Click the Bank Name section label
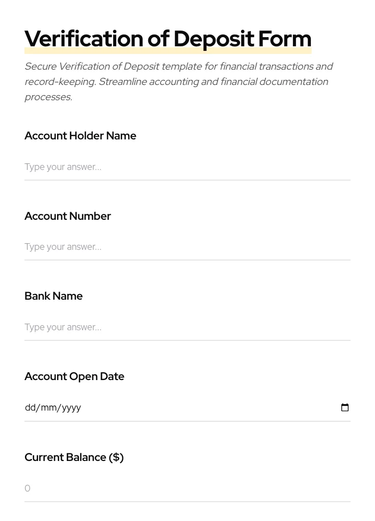This screenshot has height=521, width=375. [x=53, y=296]
